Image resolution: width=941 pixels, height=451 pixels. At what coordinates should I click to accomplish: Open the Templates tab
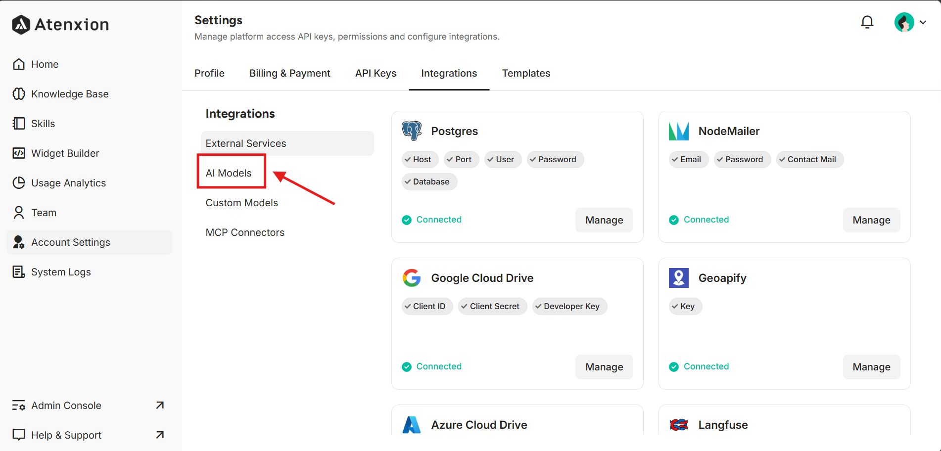click(526, 73)
